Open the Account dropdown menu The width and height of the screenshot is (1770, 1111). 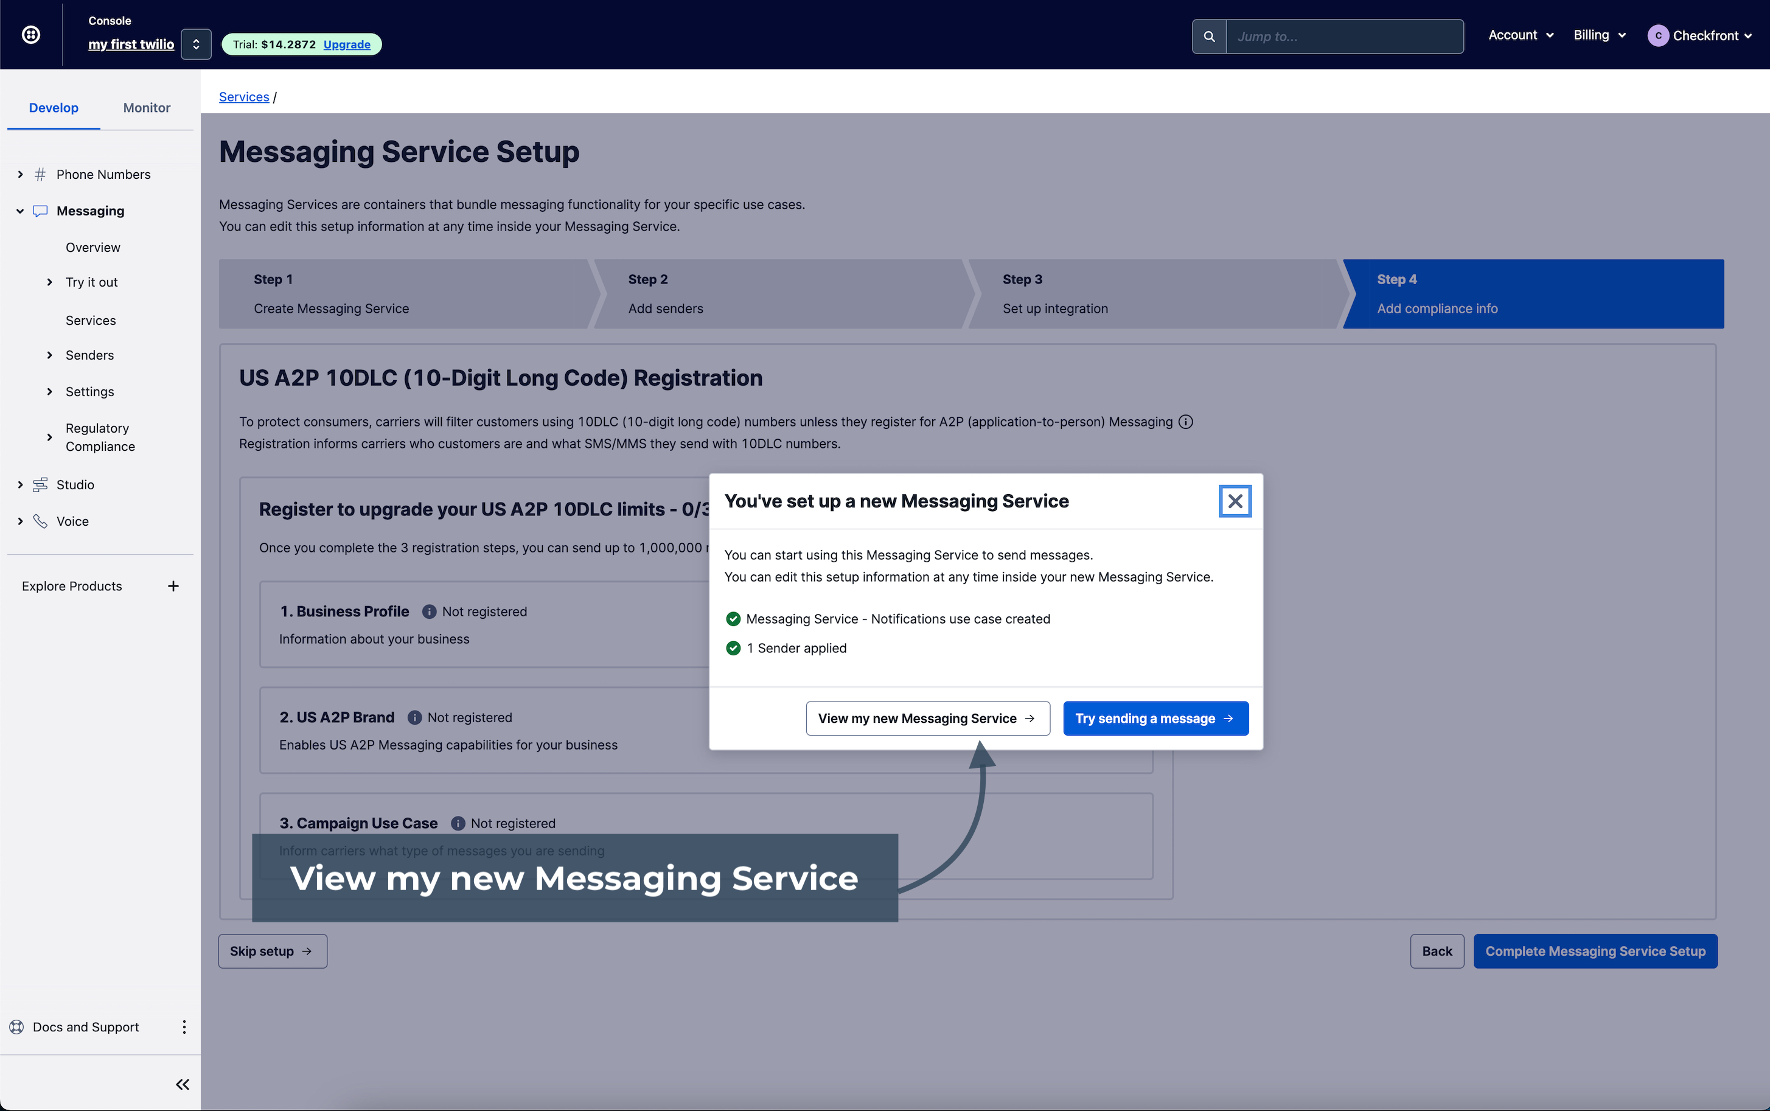pyautogui.click(x=1521, y=35)
